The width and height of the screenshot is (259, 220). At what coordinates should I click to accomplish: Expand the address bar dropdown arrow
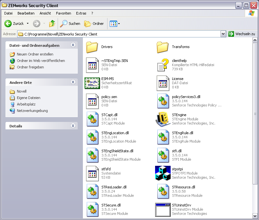[x=223, y=34]
